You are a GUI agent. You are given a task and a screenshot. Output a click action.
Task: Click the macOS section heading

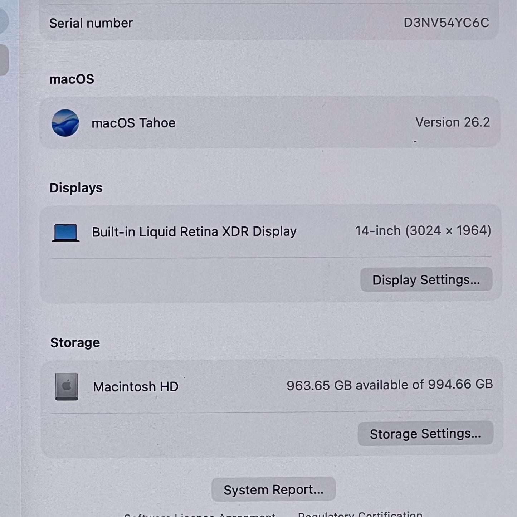[x=72, y=79]
